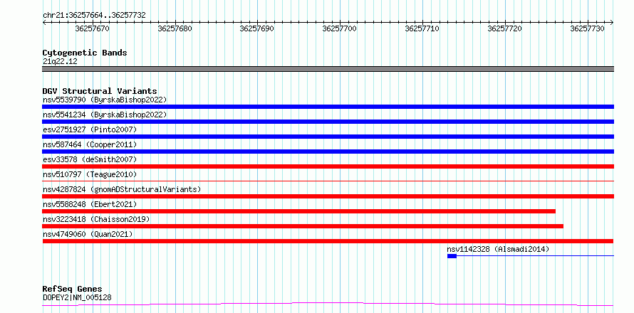This screenshot has height=313, width=634.
Task: Click the nsv5541234 (ByrskaBishop2022) variant label
Action: coord(105,115)
